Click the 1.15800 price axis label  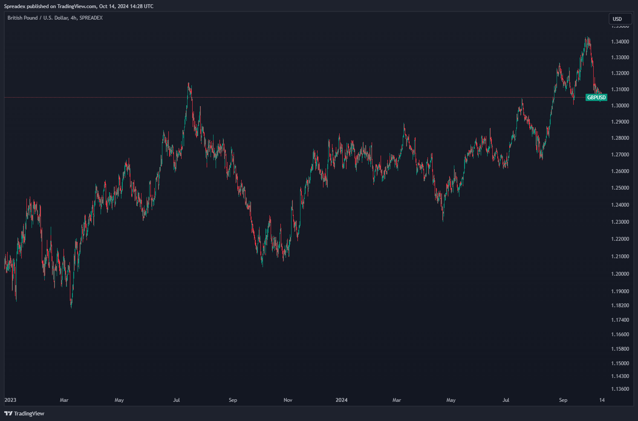620,349
